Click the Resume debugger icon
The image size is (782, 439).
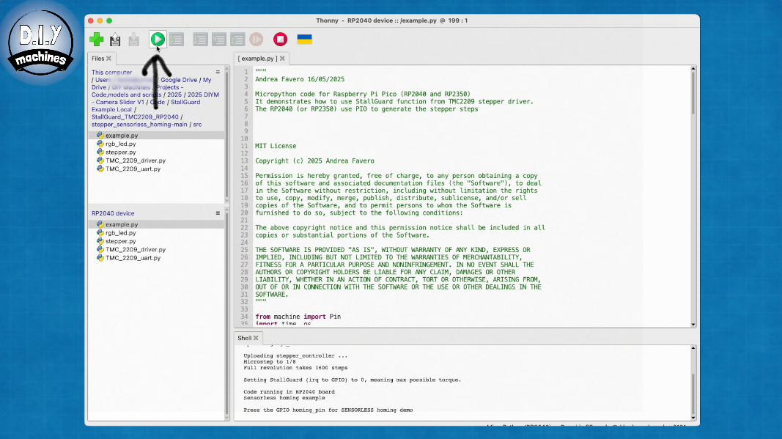pos(256,40)
